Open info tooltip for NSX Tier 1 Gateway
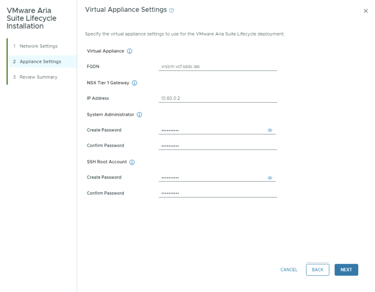Viewport: 375px width, 292px height. tap(134, 83)
